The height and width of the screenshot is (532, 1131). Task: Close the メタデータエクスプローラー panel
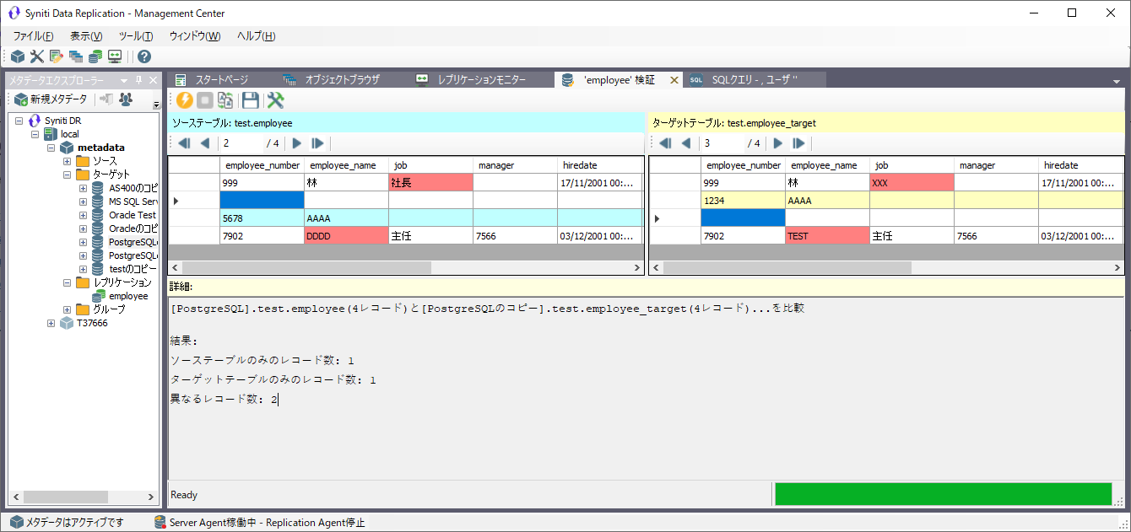[153, 80]
